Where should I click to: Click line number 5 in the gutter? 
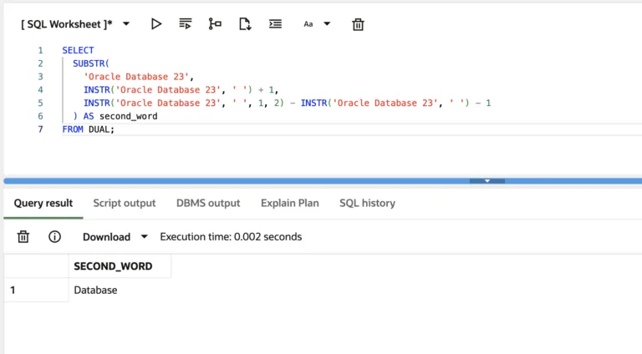point(40,103)
